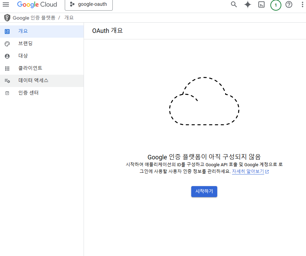This screenshot has height=256, width=306.
Task: Open the Gemini sparkle assistant icon
Action: point(248,4)
